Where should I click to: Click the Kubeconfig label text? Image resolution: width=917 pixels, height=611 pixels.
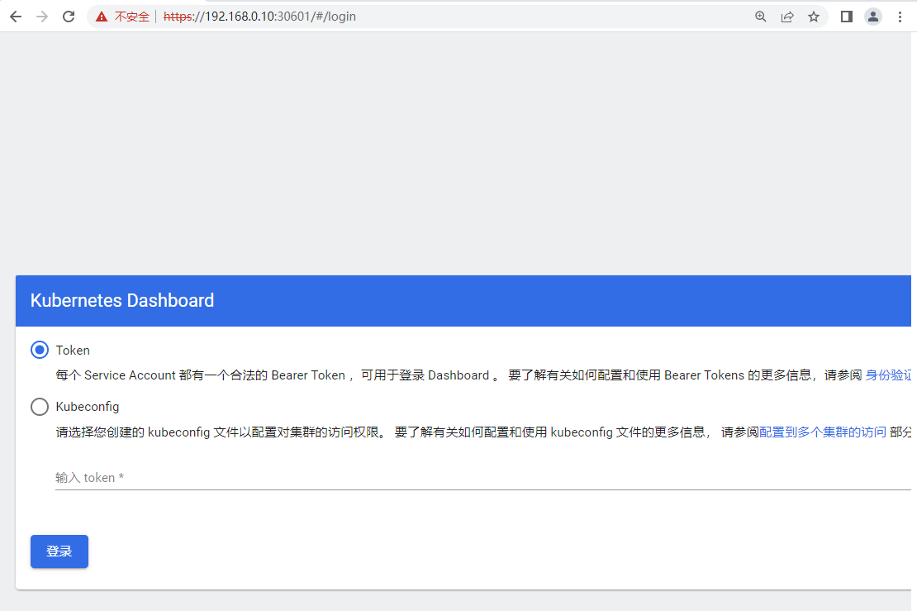point(87,407)
